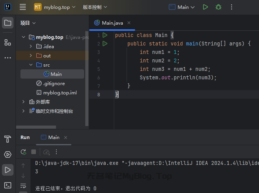Click the IntelliJ IDEA logo icon
259x193 pixels.
pyautogui.click(x=8, y=7)
